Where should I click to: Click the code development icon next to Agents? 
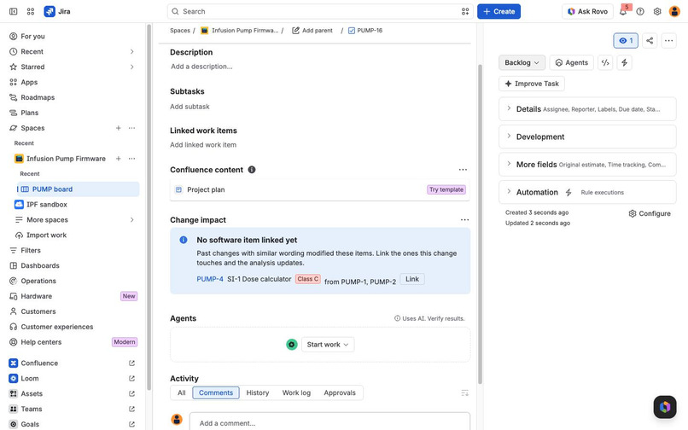click(x=605, y=63)
